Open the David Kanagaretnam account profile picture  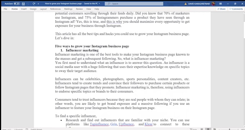[213, 4]
